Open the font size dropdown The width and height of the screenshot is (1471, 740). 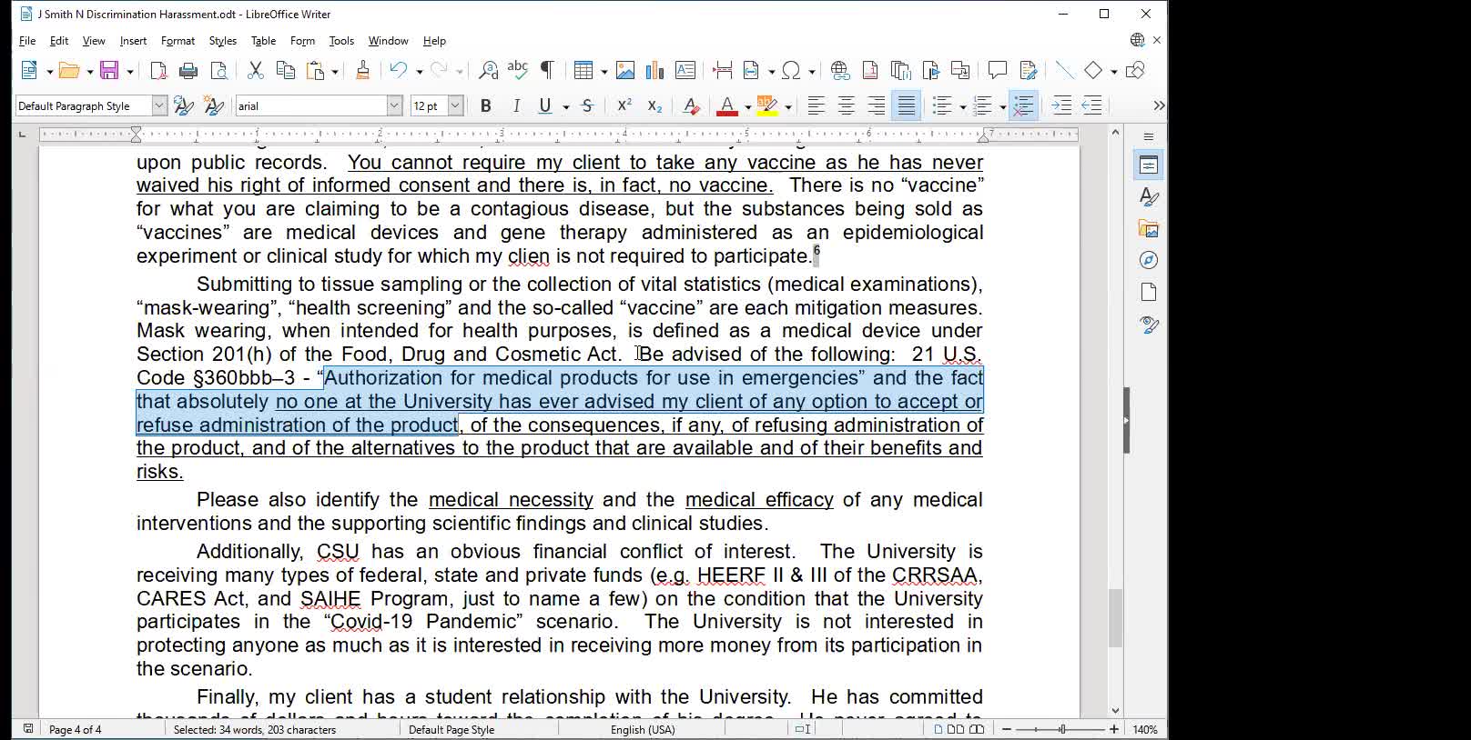[x=456, y=106]
